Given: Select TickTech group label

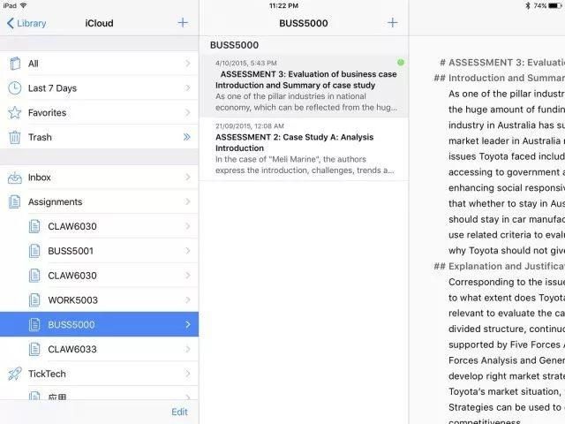Looking at the screenshot, I should tap(47, 374).
